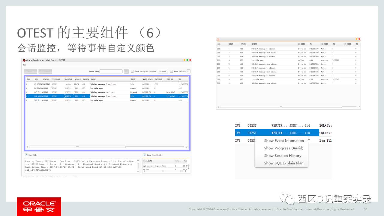This screenshot has width=384, height=216.
Task: Click the WAIT_STATE column header
Action: coord(148,79)
